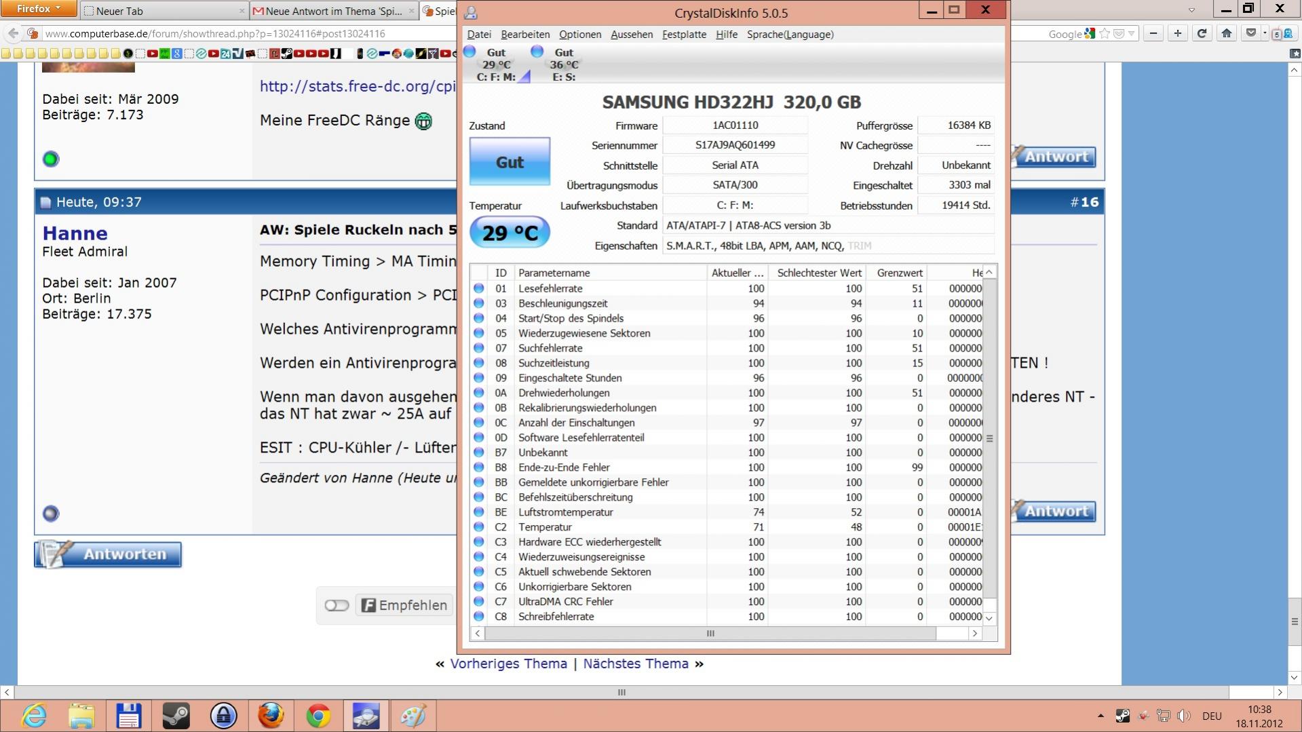Open the green online status icon in first post
This screenshot has height=732, width=1302.
coord(51,159)
